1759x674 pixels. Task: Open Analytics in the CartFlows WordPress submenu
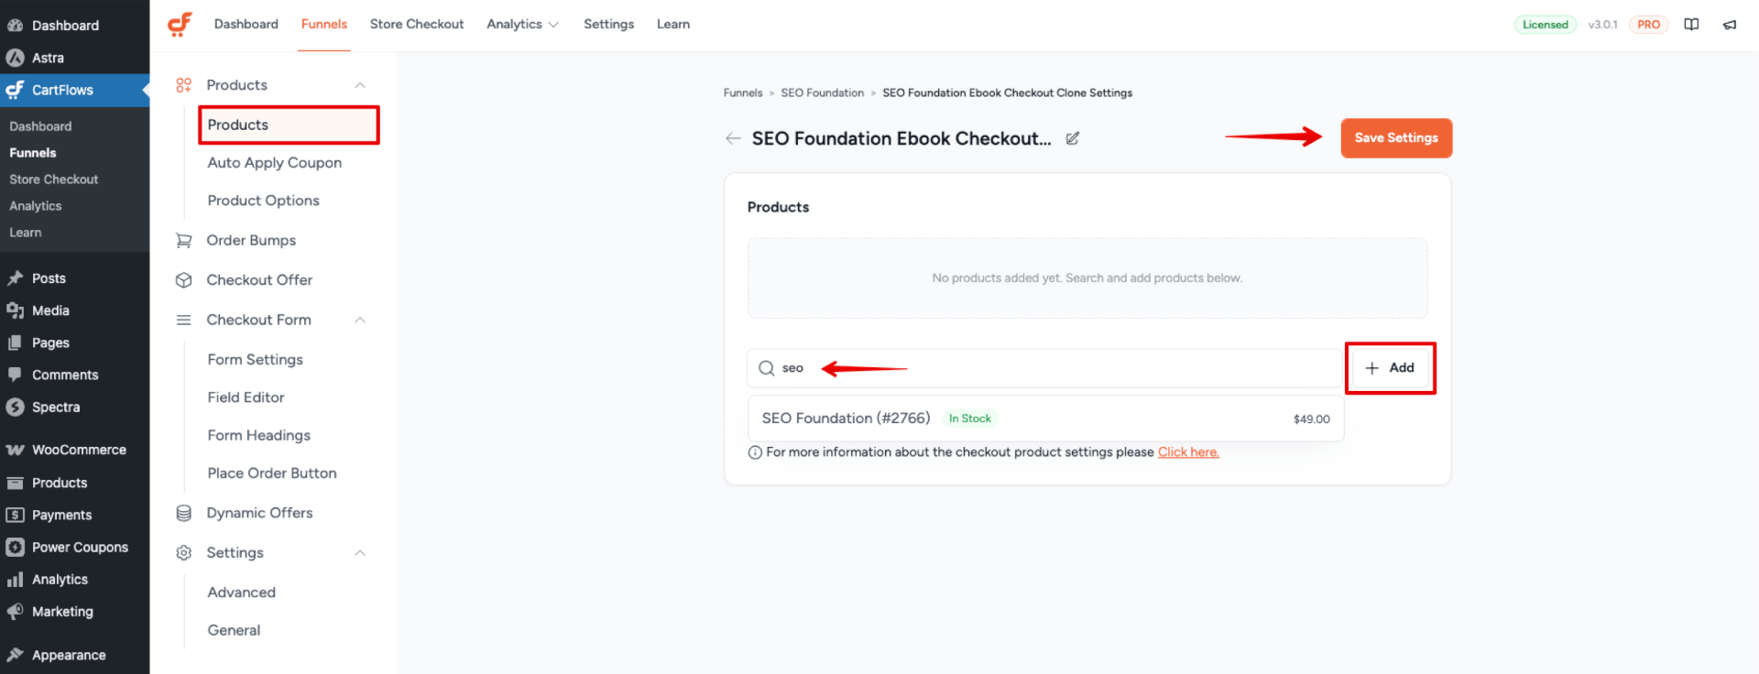[x=36, y=206]
